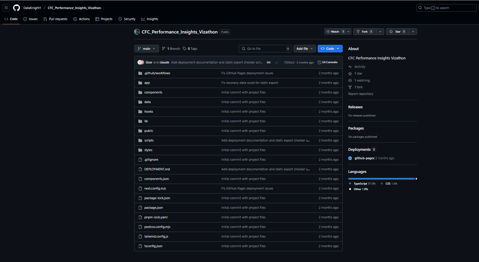
Task: Open the 1 Branch link
Action: point(171,49)
